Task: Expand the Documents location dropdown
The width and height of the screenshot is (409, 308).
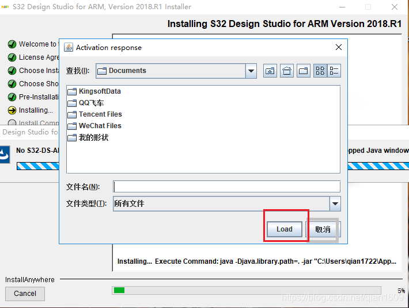Action: pos(251,71)
